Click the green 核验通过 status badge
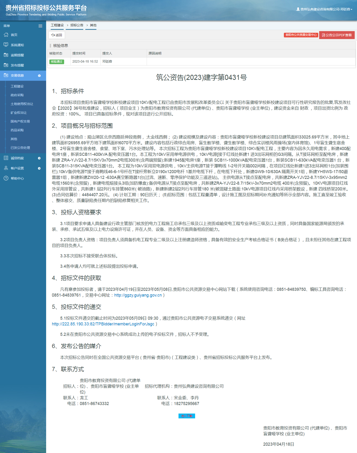This screenshot has height=453, width=357. (57, 62)
